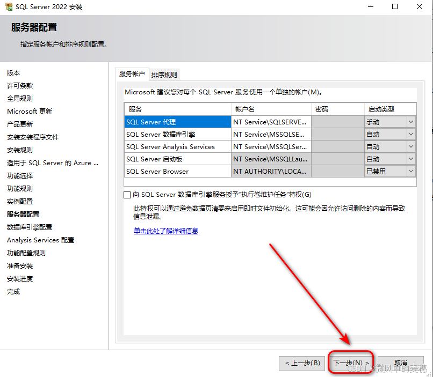Click the 单击此处了解详细信息 link
433x377 pixels.
(x=165, y=231)
